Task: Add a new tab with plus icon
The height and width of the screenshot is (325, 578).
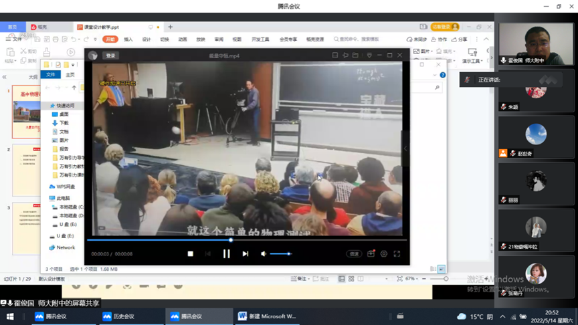Action: click(170, 27)
